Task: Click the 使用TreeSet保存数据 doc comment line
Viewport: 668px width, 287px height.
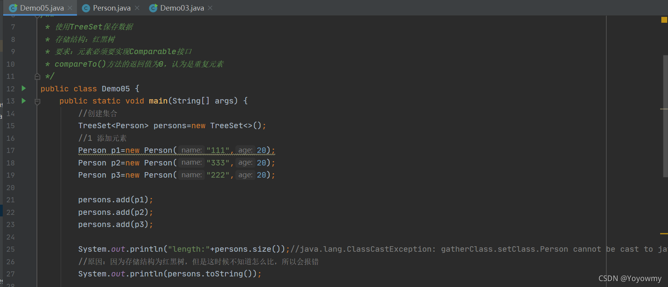Action: pos(90,27)
